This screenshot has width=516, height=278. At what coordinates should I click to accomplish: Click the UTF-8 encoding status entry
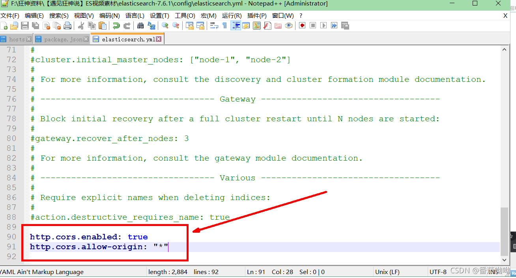point(438,272)
